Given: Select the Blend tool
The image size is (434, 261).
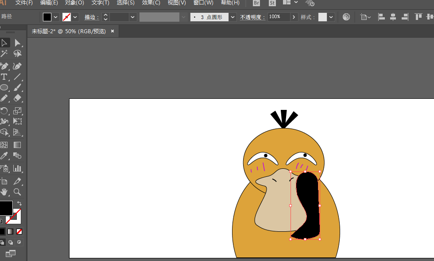Looking at the screenshot, I should pyautogui.click(x=17, y=156).
